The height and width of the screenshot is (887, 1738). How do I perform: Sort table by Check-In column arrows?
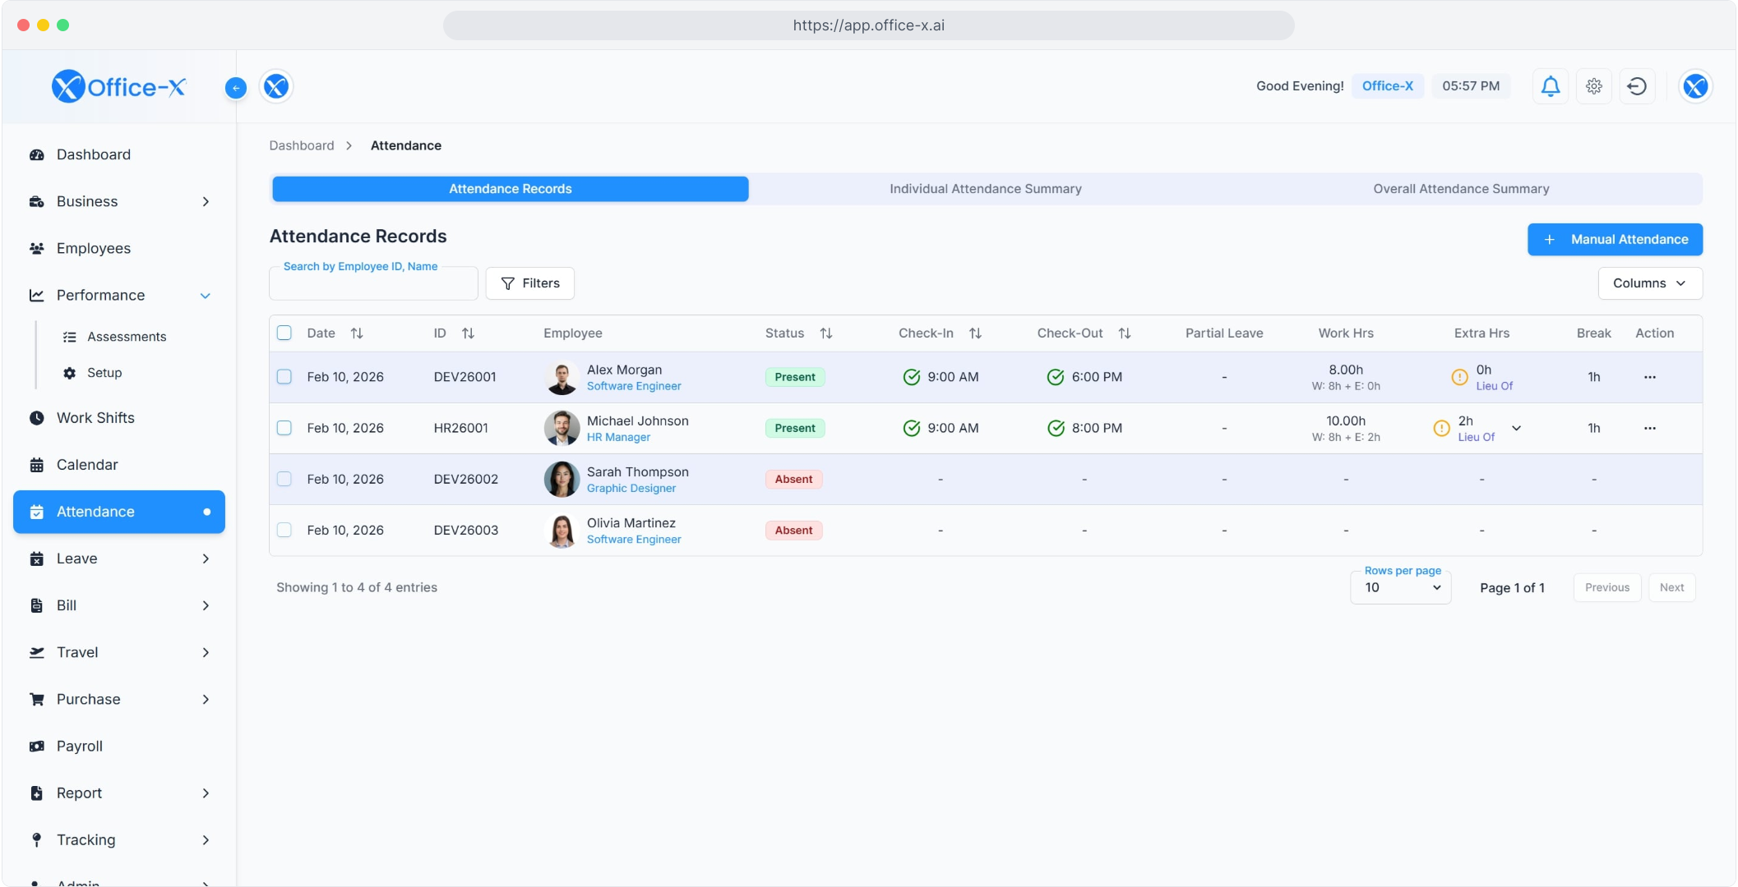[x=975, y=333]
